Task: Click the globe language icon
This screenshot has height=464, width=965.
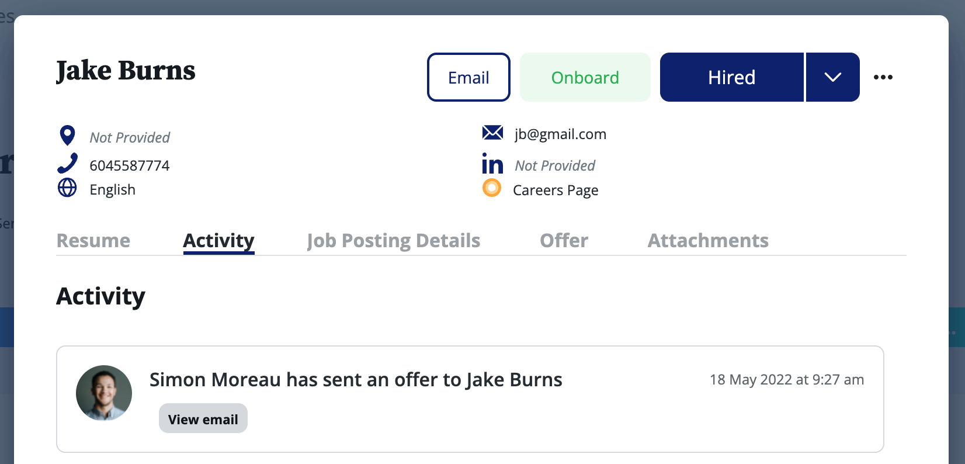Action: (67, 188)
